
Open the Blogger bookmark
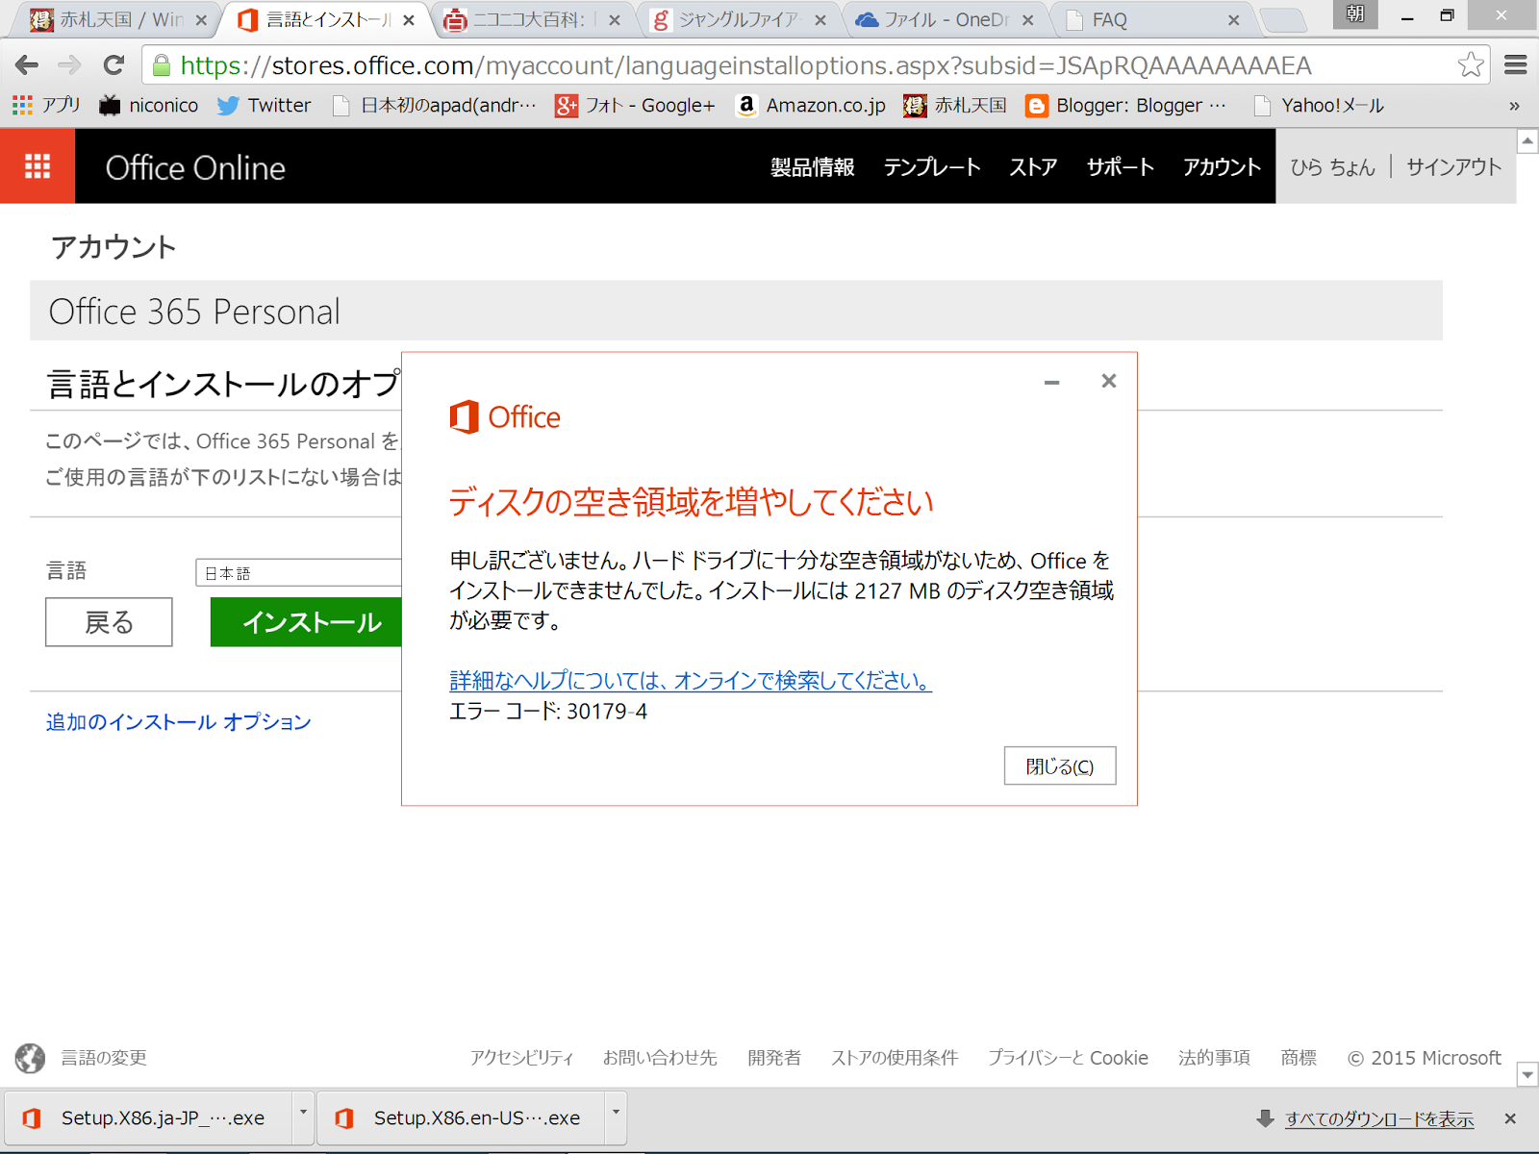tap(1125, 105)
